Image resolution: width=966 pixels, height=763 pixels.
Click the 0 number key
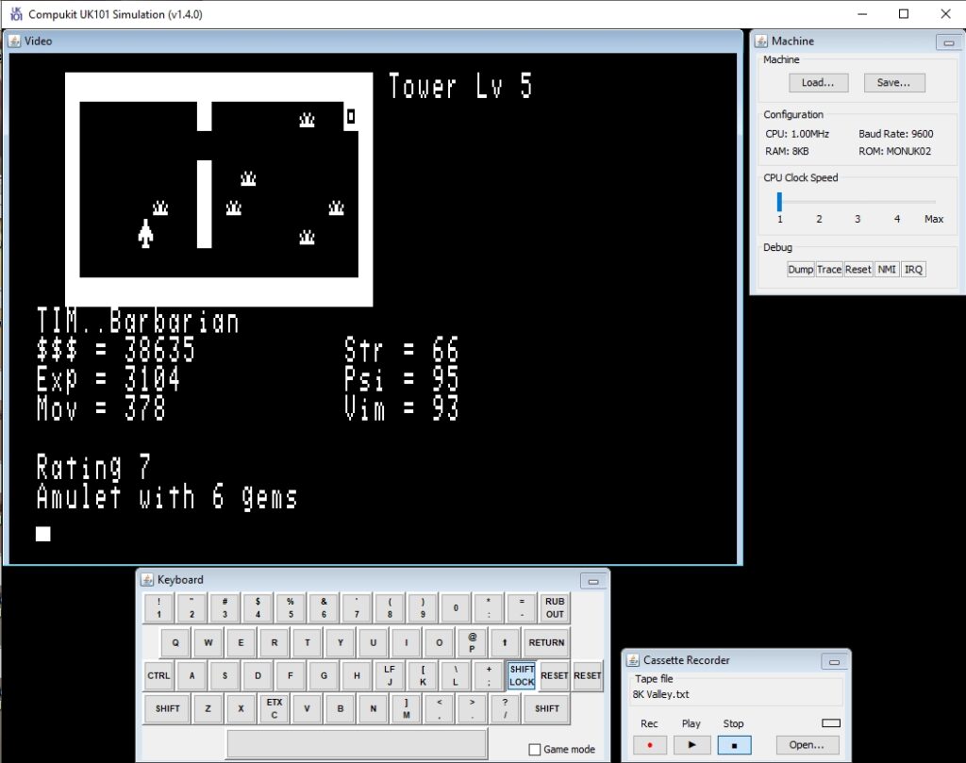tap(456, 607)
